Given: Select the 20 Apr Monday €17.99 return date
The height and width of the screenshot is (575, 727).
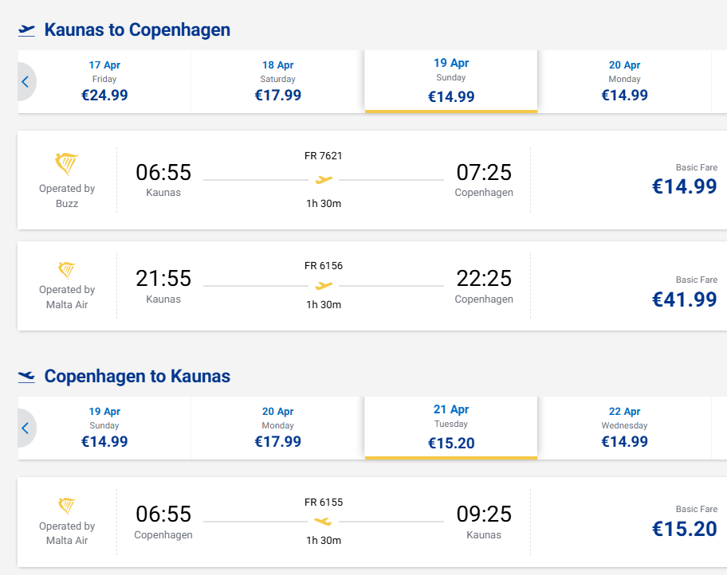Looking at the screenshot, I should coord(277,428).
